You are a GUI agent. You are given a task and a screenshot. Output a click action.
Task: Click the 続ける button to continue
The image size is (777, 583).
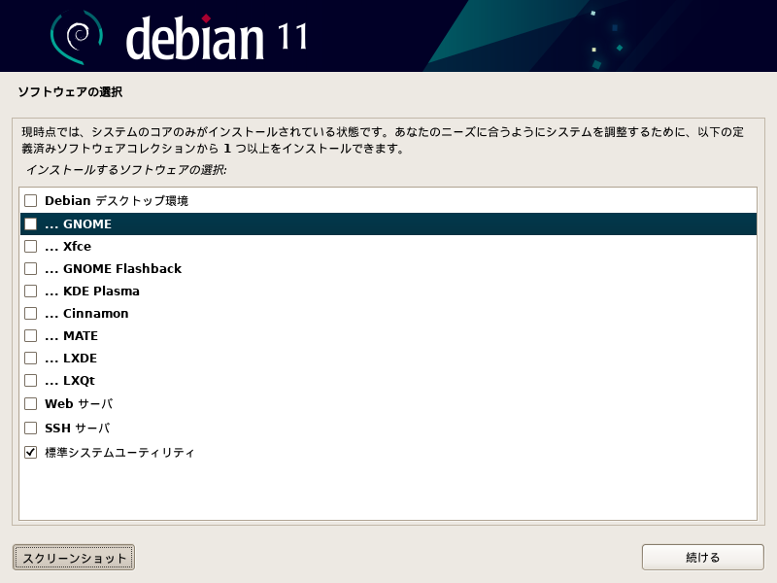coord(702,558)
